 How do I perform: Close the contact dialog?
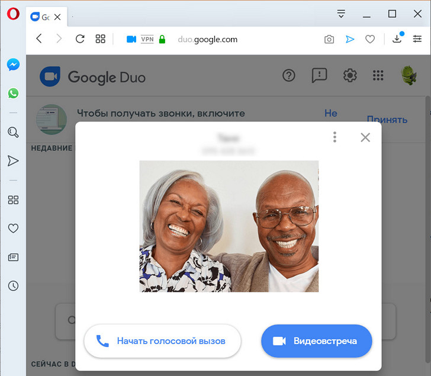365,137
